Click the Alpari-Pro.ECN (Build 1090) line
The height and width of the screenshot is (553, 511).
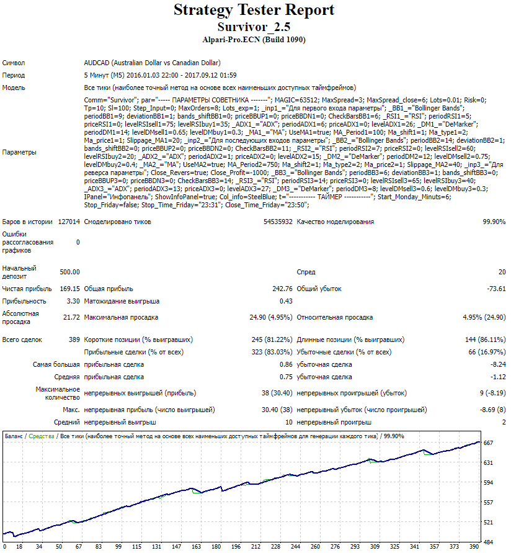[x=254, y=40]
